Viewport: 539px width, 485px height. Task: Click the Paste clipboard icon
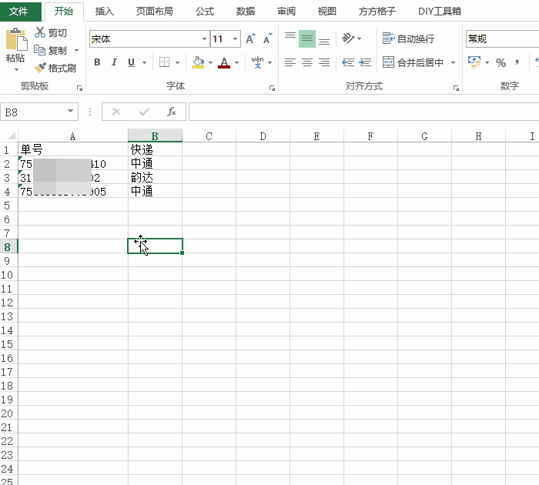[16, 39]
